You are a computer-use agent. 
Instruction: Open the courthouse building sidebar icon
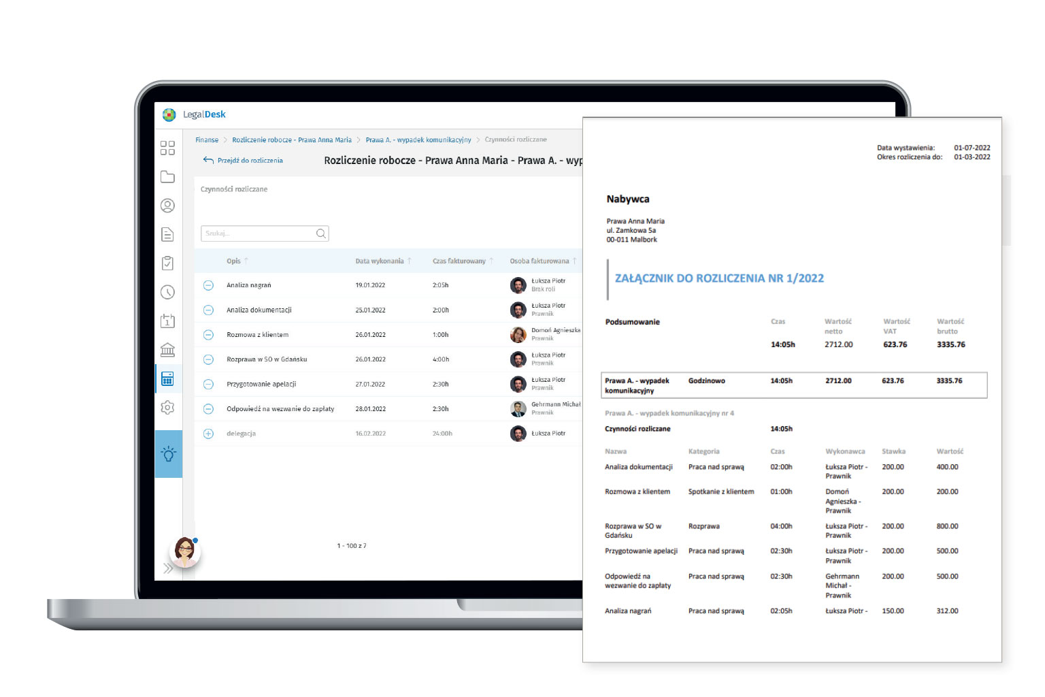click(x=167, y=350)
